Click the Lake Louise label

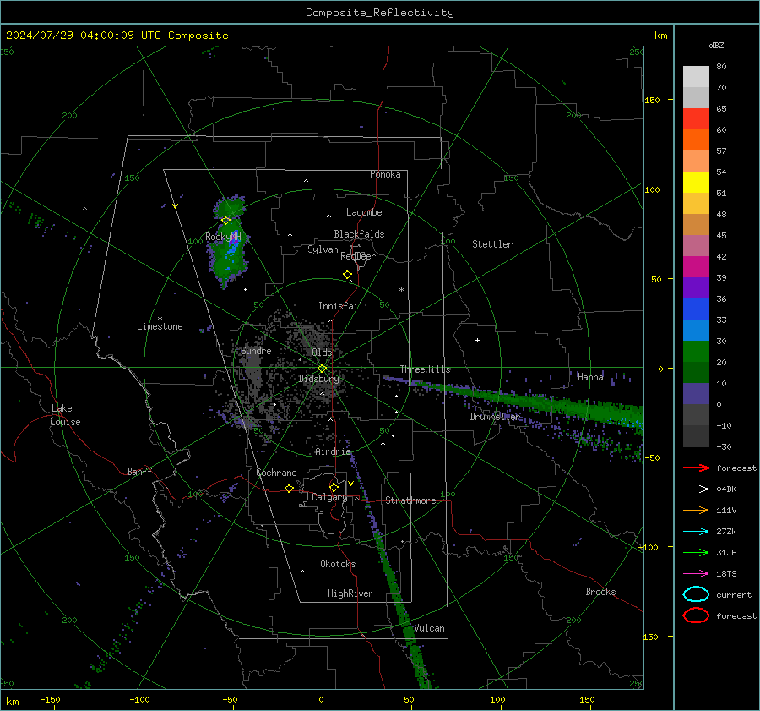point(66,415)
